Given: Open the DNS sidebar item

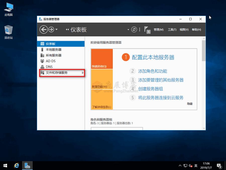Looking at the screenshot, I should point(48,66).
